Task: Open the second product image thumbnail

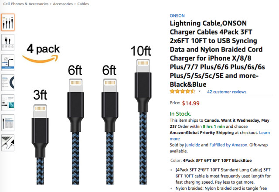Action: [7, 42]
